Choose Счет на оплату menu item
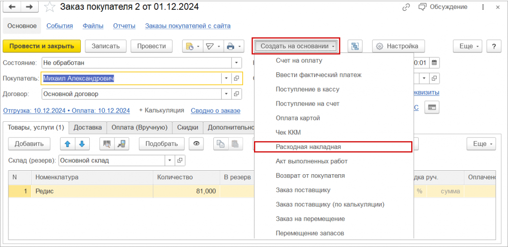The image size is (508, 247). pos(299,60)
